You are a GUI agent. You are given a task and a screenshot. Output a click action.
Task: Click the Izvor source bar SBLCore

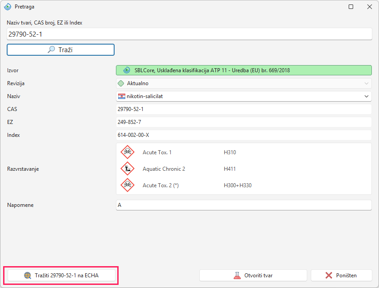pos(244,70)
